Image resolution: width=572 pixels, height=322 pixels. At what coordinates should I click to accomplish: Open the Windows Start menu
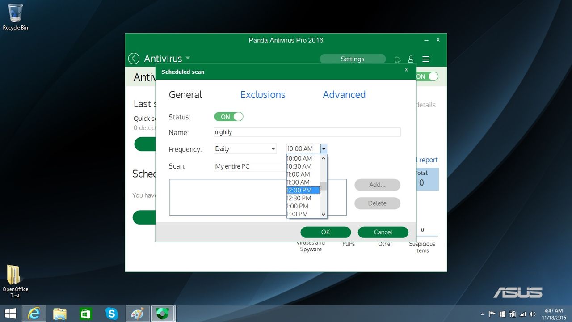click(x=10, y=314)
